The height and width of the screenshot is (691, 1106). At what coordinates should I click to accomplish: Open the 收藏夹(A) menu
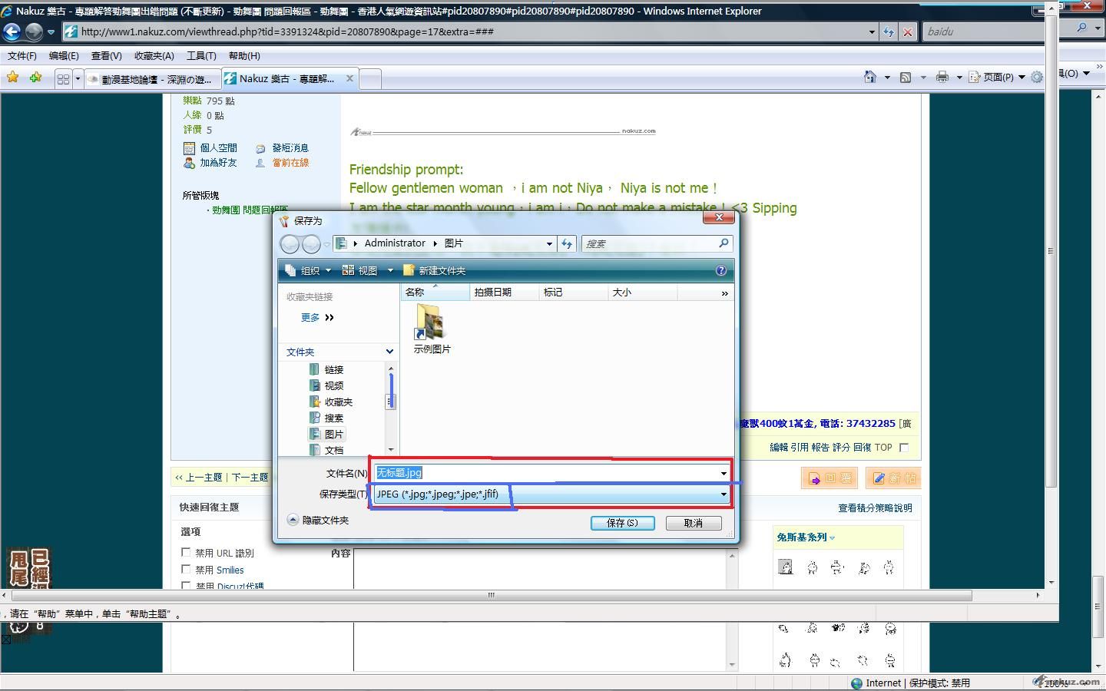coord(154,56)
